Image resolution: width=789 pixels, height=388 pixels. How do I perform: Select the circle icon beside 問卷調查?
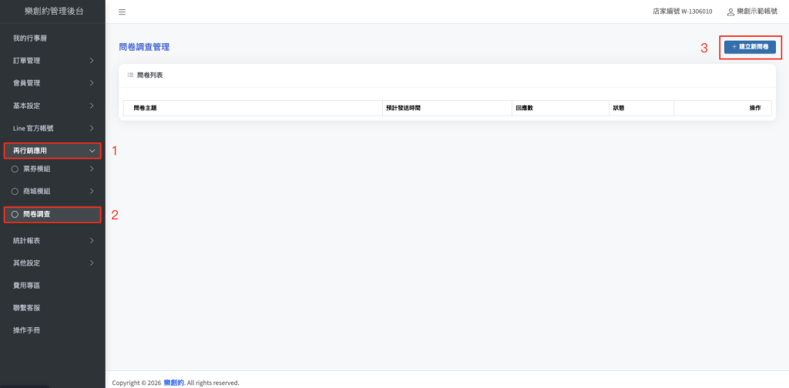click(15, 215)
